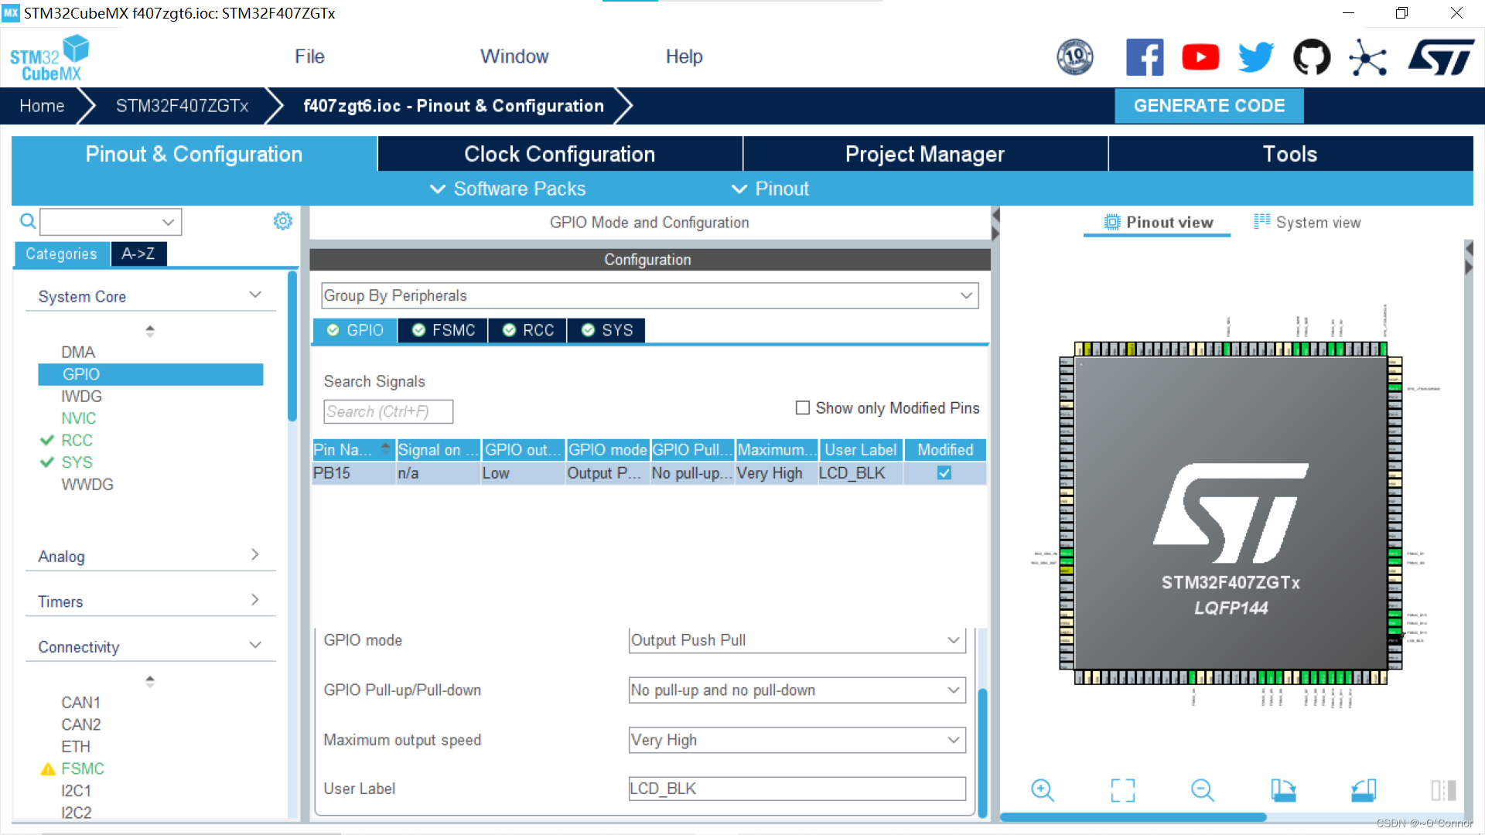Screen dimensions: 1485x835
Task: Open the YouTube icon link
Action: point(1200,57)
